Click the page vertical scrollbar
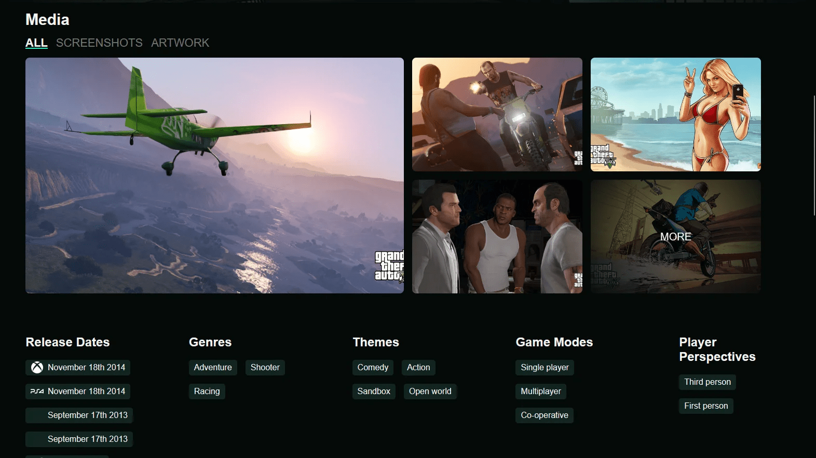Image resolution: width=816 pixels, height=458 pixels. 814,156
